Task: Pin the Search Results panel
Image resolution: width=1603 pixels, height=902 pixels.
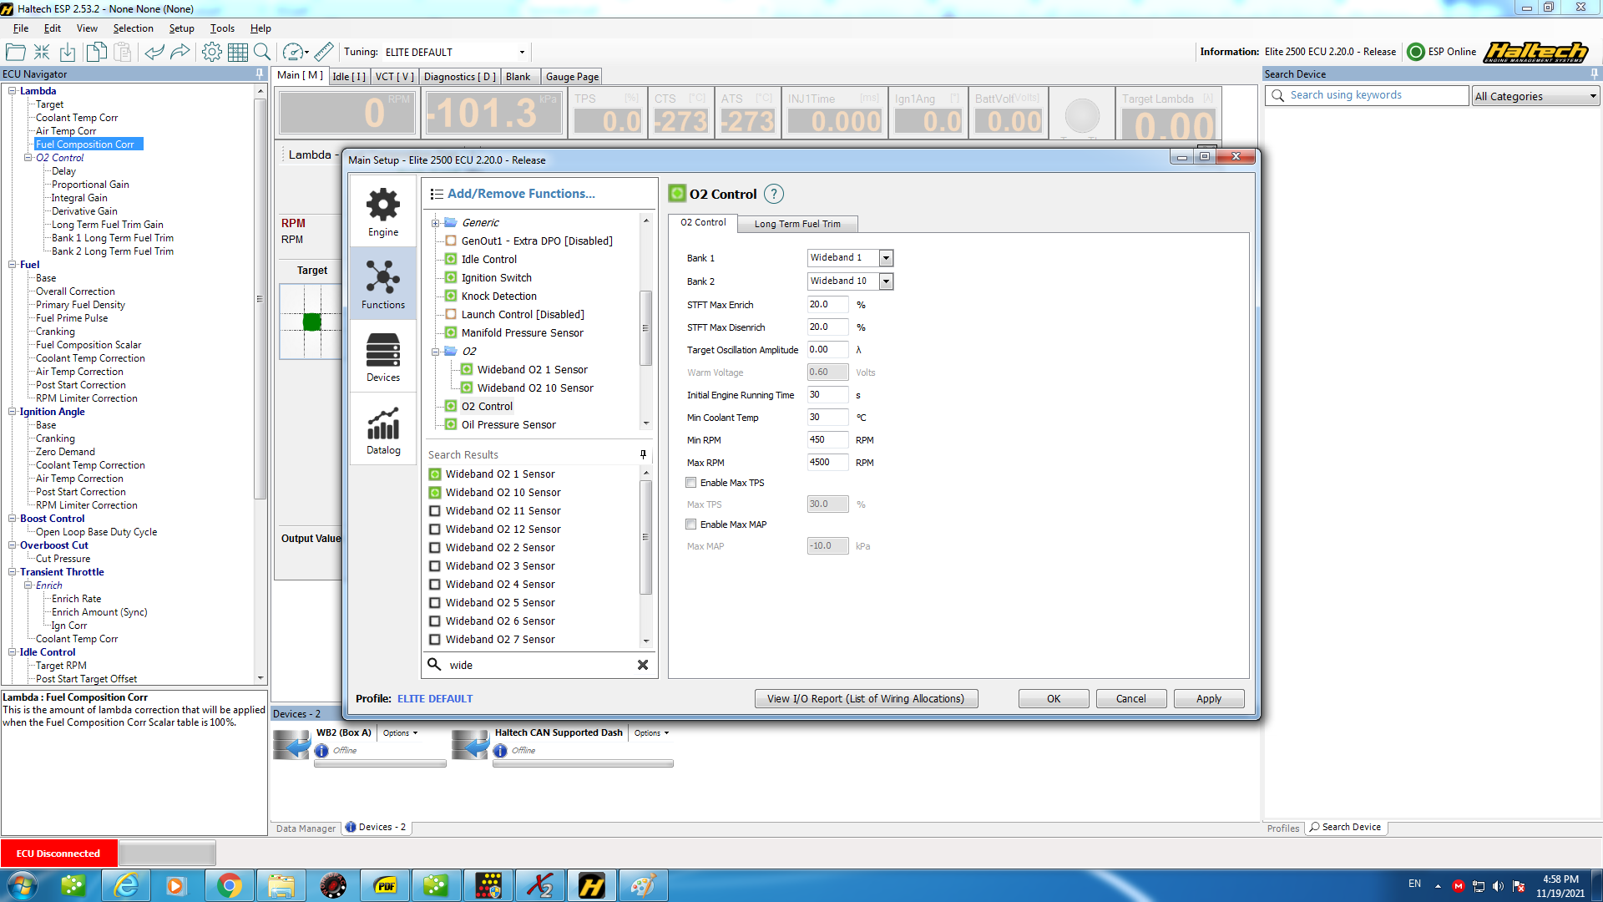Action: pyautogui.click(x=643, y=454)
